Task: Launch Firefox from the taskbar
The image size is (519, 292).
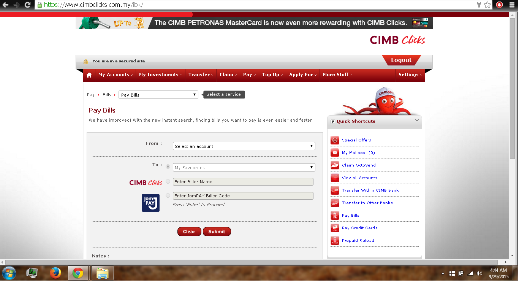Action: tap(55, 273)
